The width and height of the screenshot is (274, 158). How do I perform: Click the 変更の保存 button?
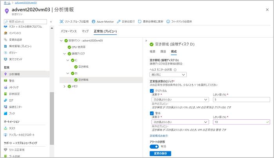coord(160,153)
